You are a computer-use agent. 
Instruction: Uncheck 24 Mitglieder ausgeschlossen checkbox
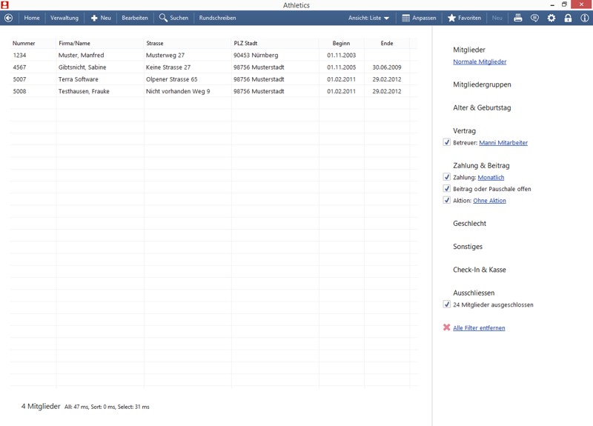447,304
